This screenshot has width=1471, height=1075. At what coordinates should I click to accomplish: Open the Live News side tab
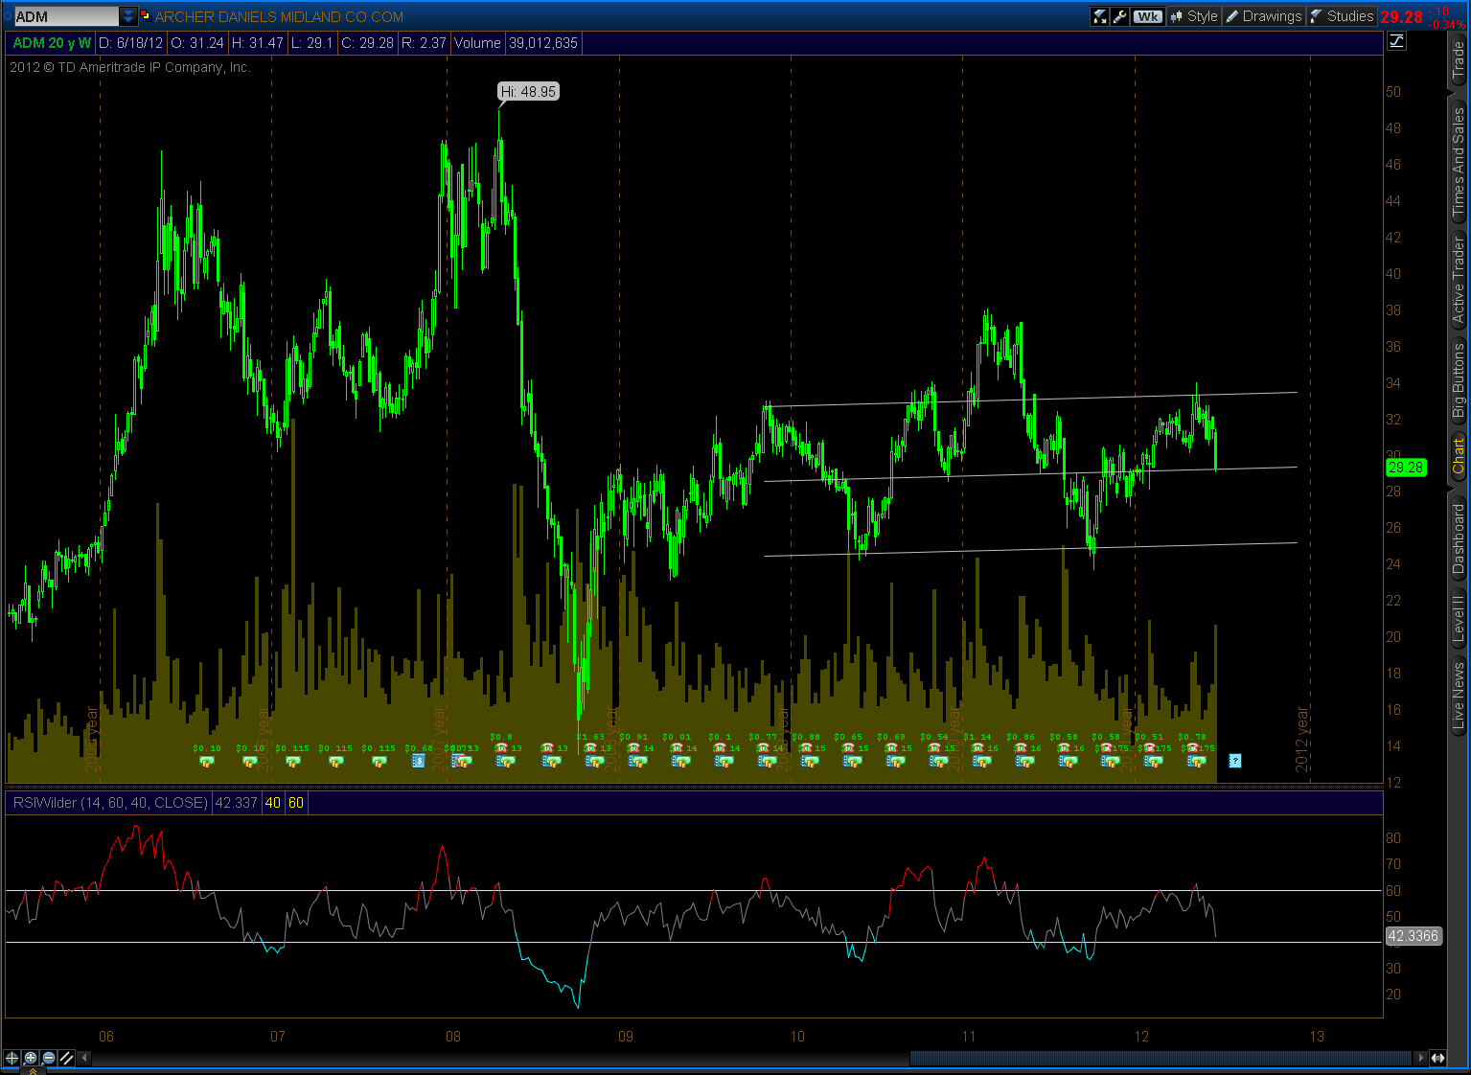point(1459,697)
